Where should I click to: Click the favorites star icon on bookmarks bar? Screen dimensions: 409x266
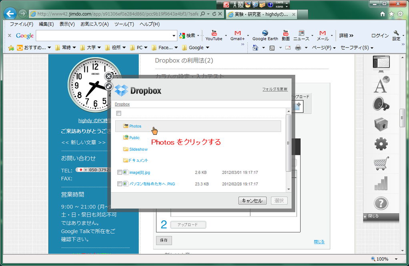pos(11,48)
